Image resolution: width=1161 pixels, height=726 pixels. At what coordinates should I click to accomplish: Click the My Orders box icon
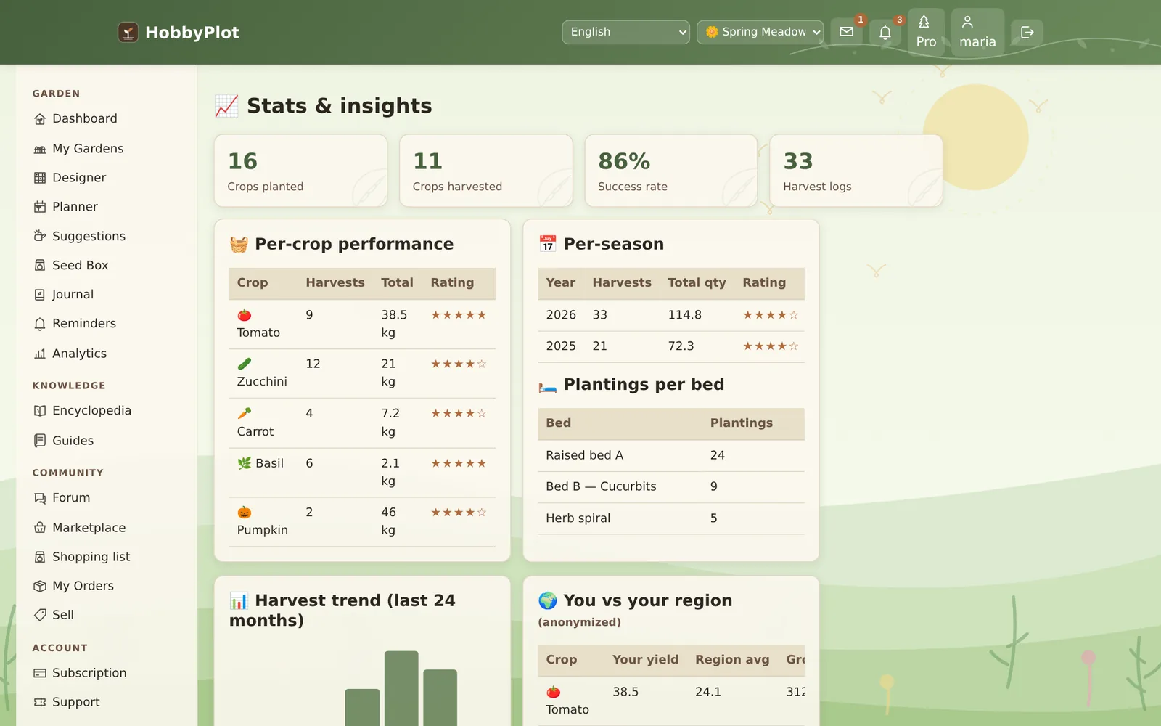(x=40, y=586)
